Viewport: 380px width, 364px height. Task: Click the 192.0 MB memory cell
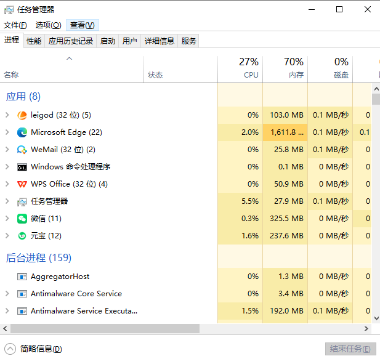[285, 311]
